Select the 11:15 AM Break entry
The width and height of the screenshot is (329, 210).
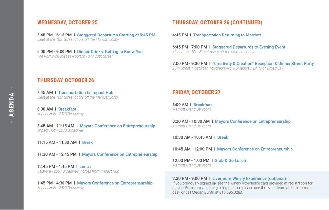coord(87,142)
